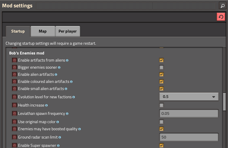Click the Leviathan spawn frequency input field
This screenshot has width=228, height=148.
(x=189, y=113)
